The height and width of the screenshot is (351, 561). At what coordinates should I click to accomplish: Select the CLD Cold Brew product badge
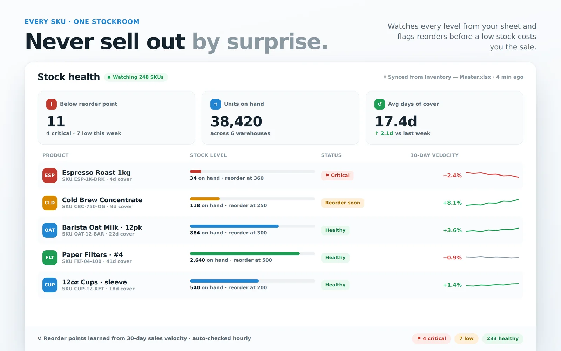pyautogui.click(x=50, y=203)
